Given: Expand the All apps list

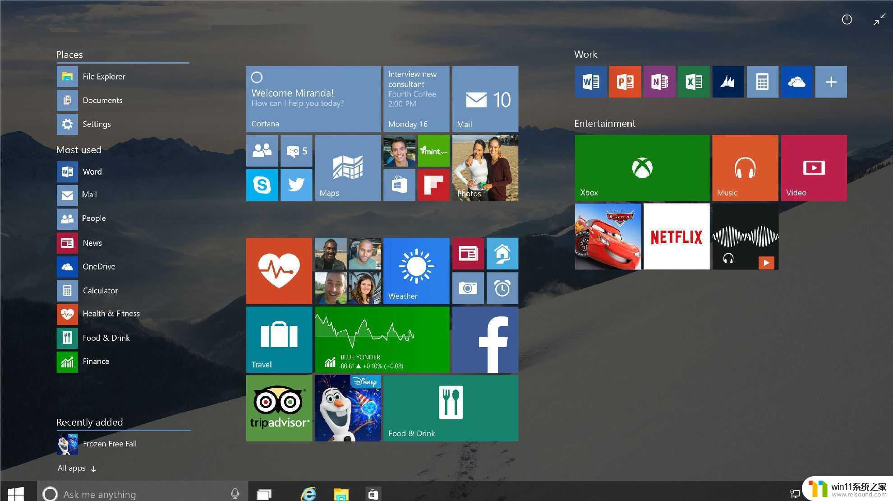Looking at the screenshot, I should pyautogui.click(x=77, y=468).
